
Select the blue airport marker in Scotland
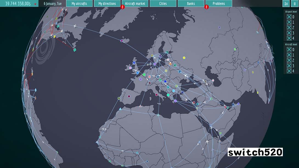134,63
